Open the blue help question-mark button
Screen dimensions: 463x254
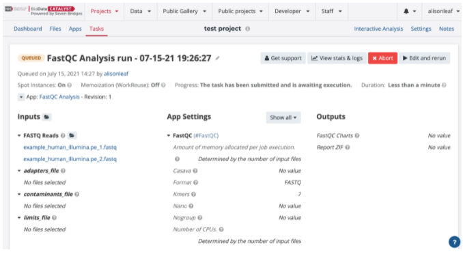[x=454, y=242]
